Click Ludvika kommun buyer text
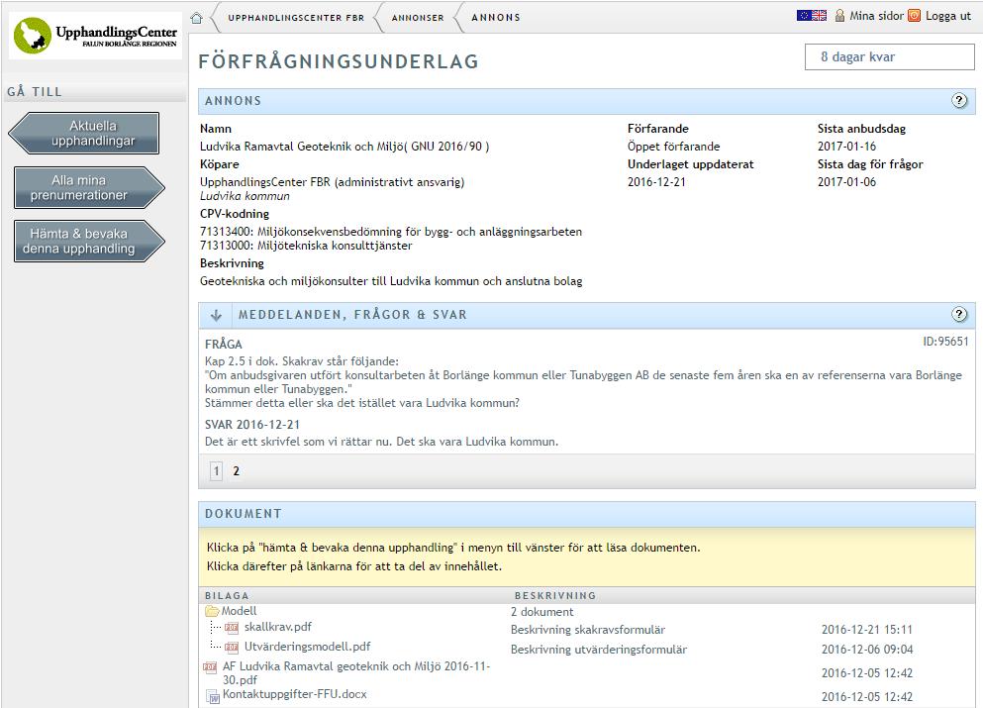Image resolution: width=983 pixels, height=708 pixels. tap(245, 196)
